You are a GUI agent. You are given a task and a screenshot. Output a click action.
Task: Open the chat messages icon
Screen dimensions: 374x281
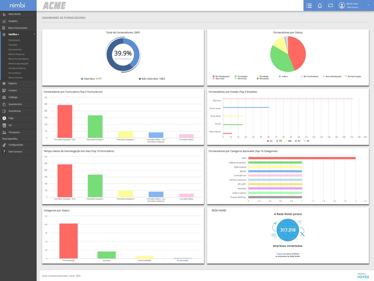[x=331, y=6]
